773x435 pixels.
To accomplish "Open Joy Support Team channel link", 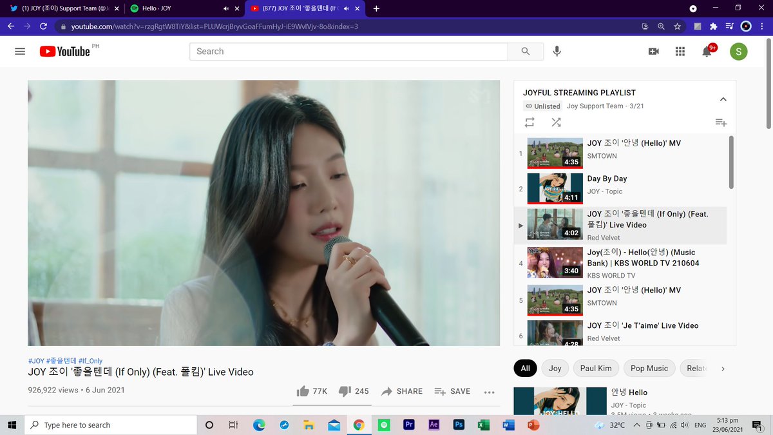I will pyautogui.click(x=595, y=106).
